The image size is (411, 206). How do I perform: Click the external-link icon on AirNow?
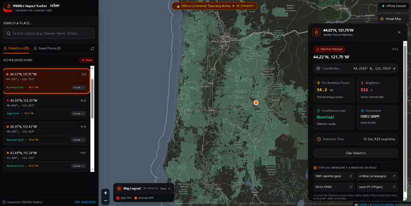click(394, 176)
